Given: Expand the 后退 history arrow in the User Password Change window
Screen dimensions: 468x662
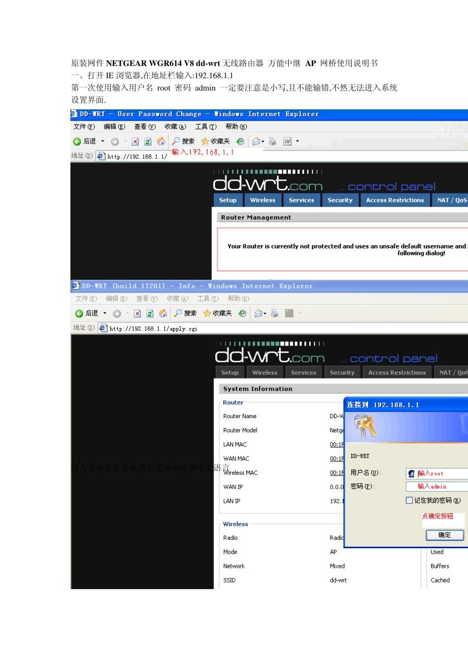Looking at the screenshot, I should [102, 141].
